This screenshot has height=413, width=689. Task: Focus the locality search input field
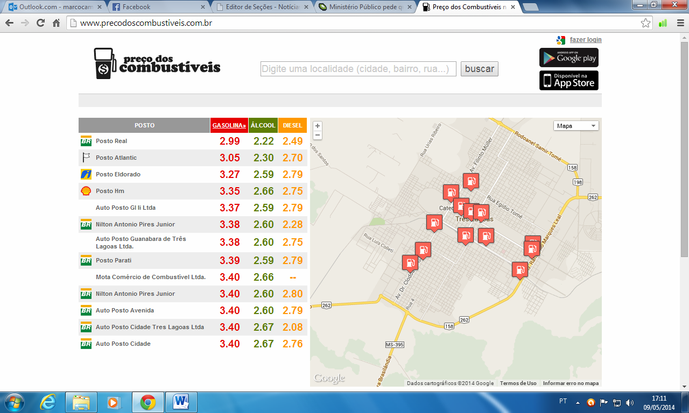[x=358, y=69]
